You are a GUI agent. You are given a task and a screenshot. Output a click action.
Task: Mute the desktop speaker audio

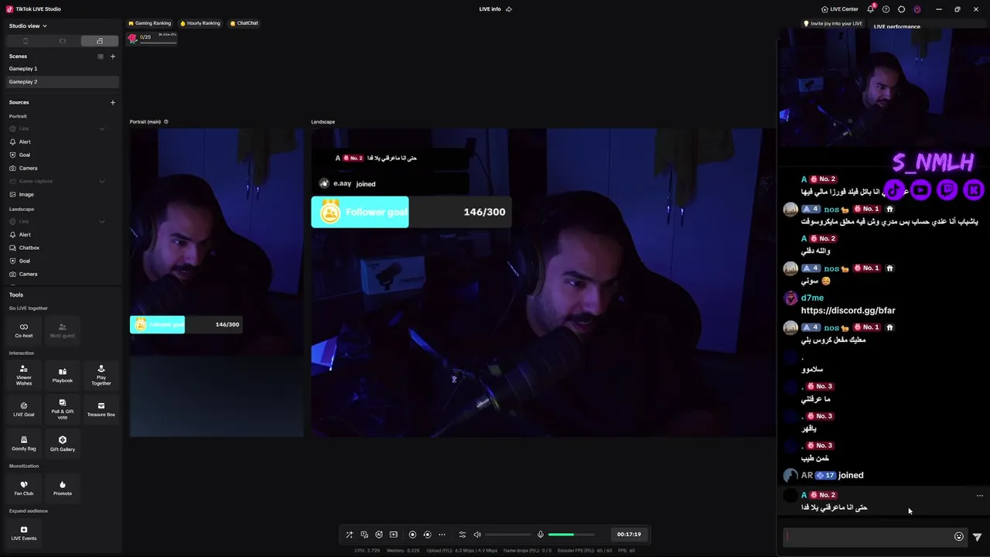tap(477, 535)
